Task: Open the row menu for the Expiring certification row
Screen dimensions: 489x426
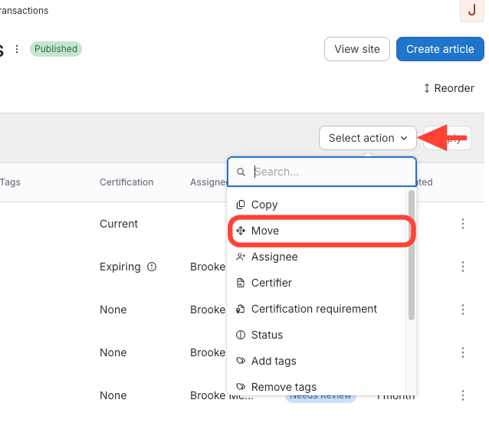Action: 462,267
